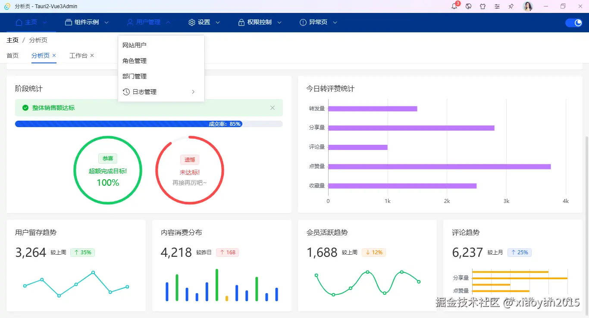Expand the 主页 menu chevron
The width and height of the screenshot is (589, 318).
(x=45, y=22)
